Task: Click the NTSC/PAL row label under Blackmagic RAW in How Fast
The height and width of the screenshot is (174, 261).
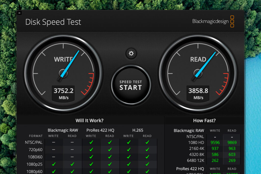Action: [x=195, y=137]
